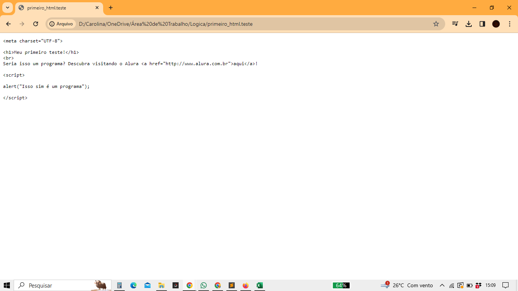
Task: Reload the page with the refresh icon
Action: (x=36, y=24)
